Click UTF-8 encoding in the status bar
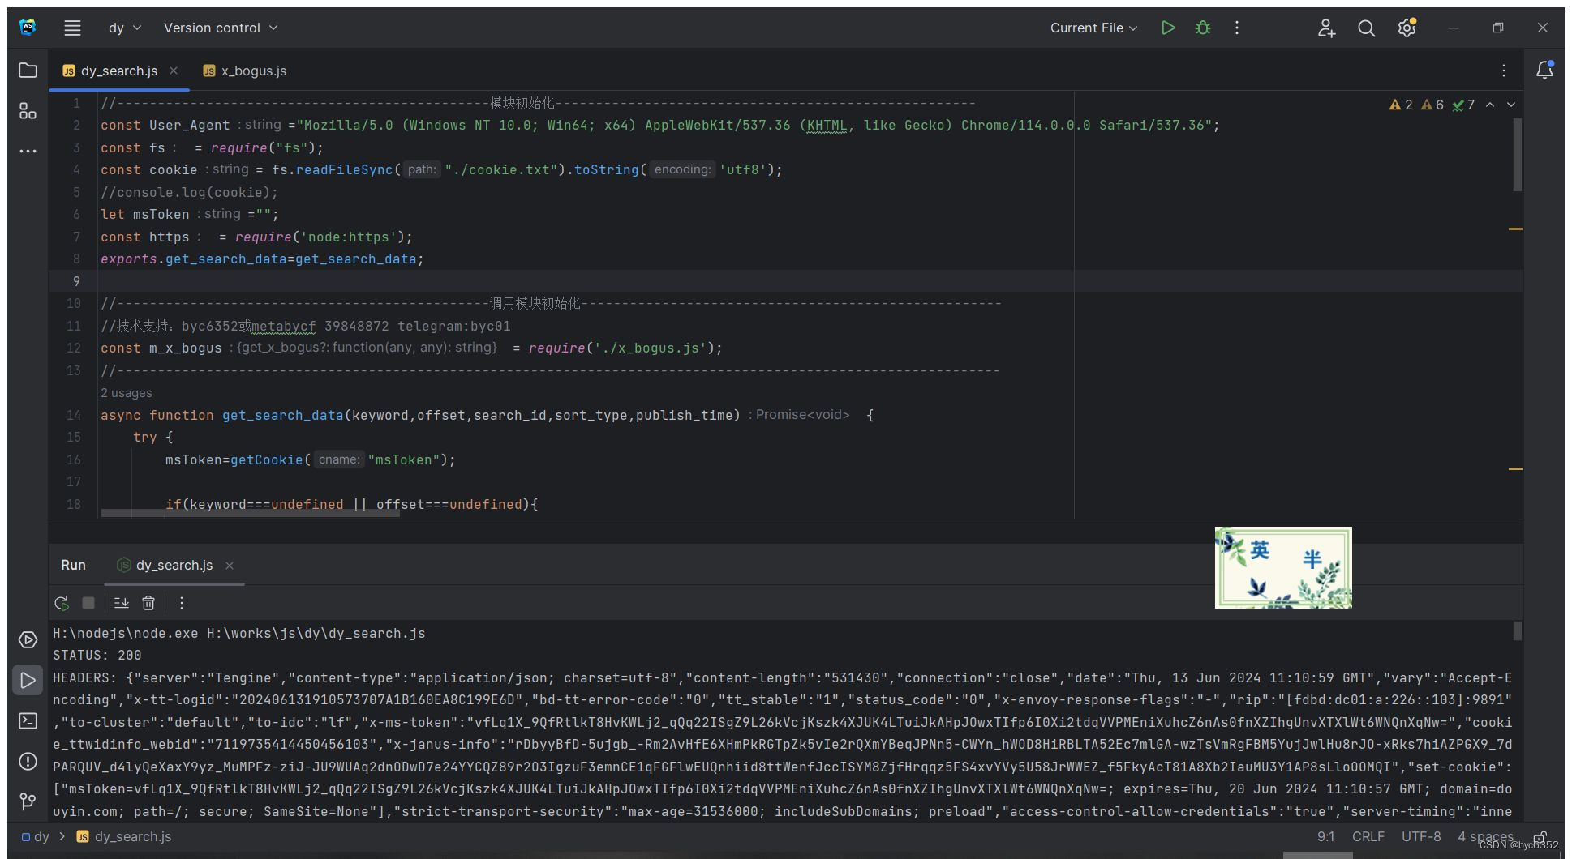This screenshot has width=1572, height=859. [x=1420, y=836]
